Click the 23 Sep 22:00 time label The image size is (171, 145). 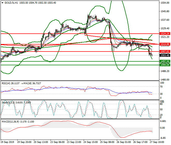tap(74, 142)
